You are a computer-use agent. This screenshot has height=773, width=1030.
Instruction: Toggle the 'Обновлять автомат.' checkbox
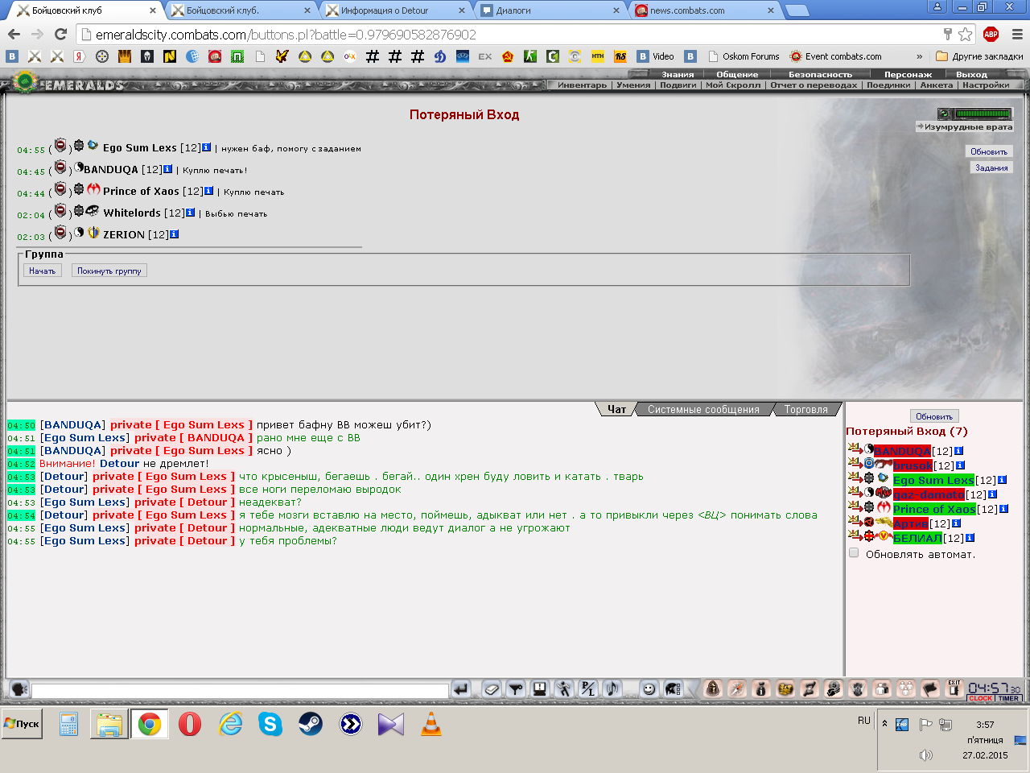pos(854,553)
